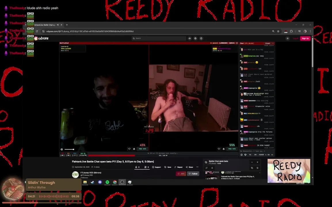Open the browser extensions puzzle icon
This screenshot has height=207, width=332.
click(x=291, y=31)
